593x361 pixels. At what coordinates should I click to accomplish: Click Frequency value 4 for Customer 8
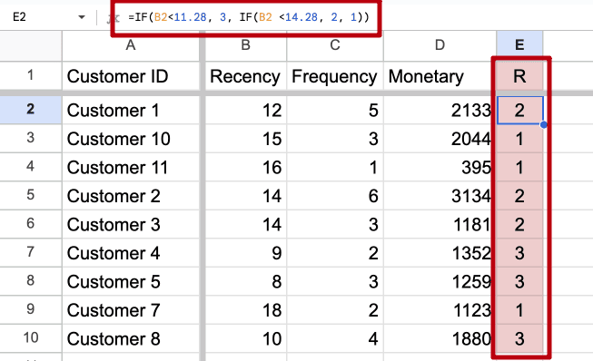(x=335, y=338)
